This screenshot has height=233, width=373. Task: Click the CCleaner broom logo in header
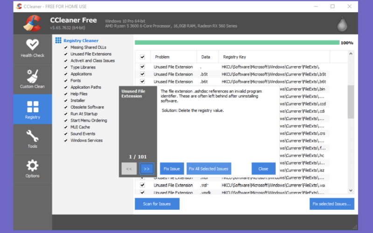[32, 23]
